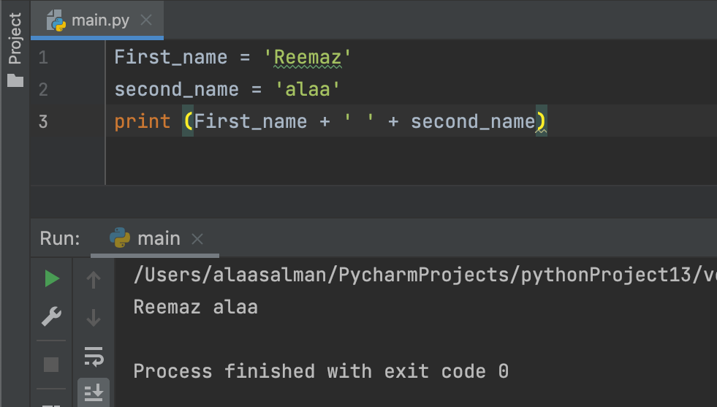Select the main.py editor tab

pyautogui.click(x=97, y=20)
